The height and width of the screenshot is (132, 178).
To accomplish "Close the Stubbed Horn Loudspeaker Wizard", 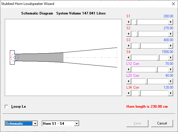I will tap(173, 4).
